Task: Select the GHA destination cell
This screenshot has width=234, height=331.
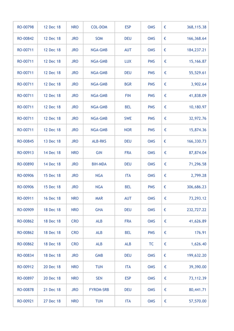Action: [99, 210]
